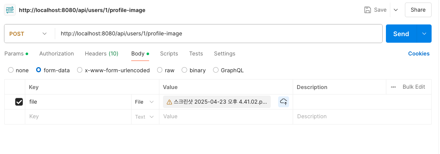This screenshot has width=440, height=154.
Task: Click the Save floppy disk icon
Action: (x=368, y=10)
